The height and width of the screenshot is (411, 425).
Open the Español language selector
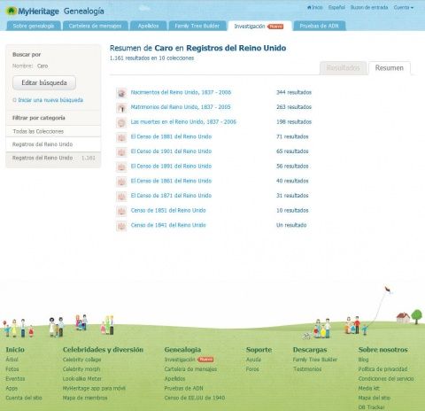[336, 7]
